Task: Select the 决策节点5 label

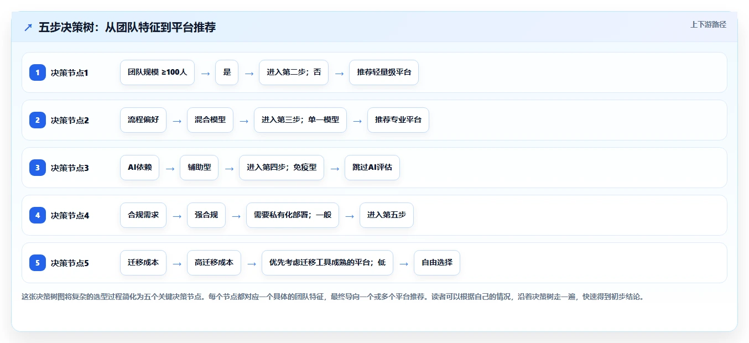Action: (x=70, y=263)
